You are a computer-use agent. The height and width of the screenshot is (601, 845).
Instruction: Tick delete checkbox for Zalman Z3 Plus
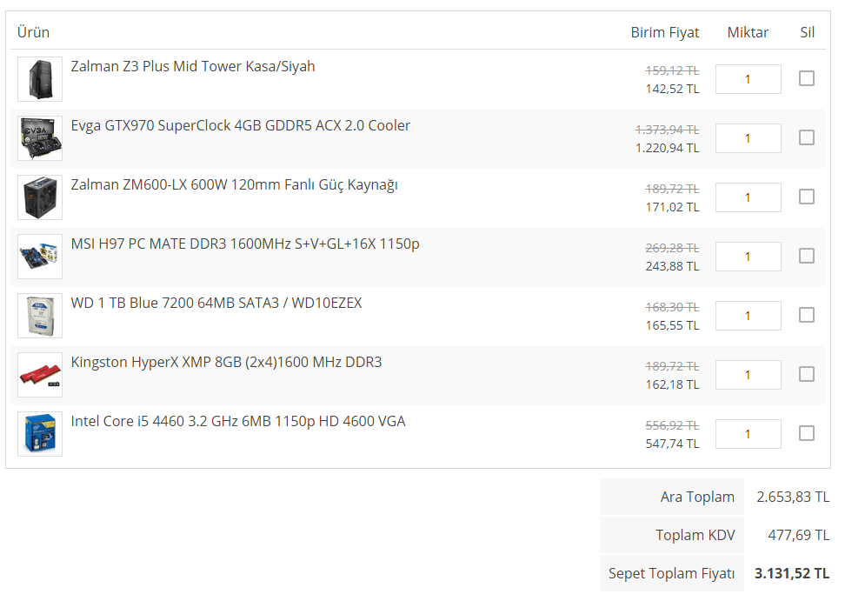coord(806,78)
